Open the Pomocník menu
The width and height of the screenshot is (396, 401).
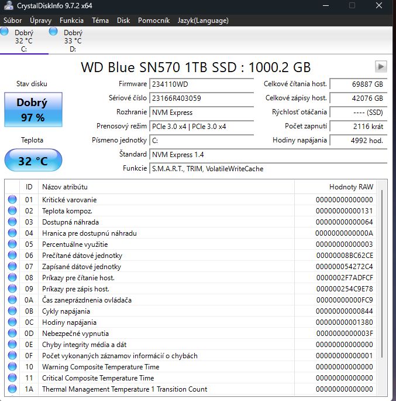pos(154,21)
